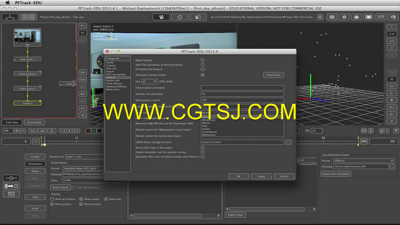Select Inches in the units list

[206, 129]
